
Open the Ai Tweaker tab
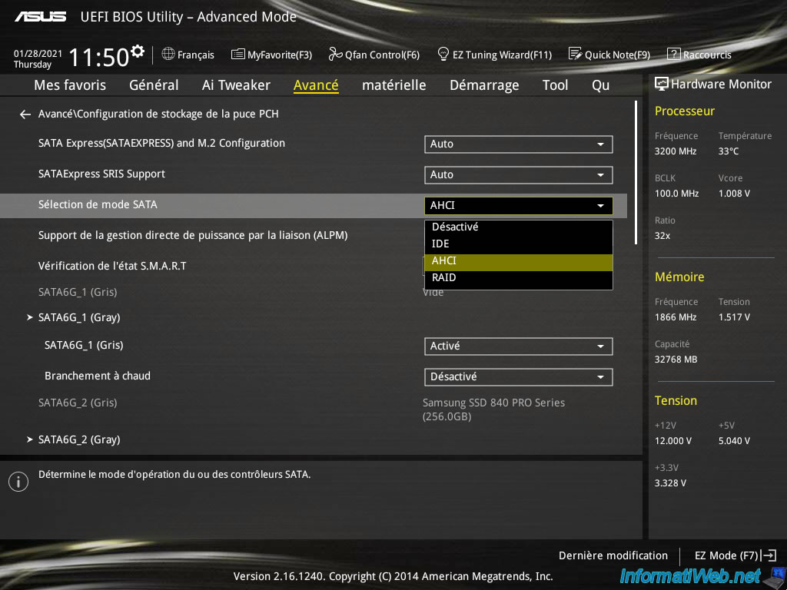click(x=236, y=85)
